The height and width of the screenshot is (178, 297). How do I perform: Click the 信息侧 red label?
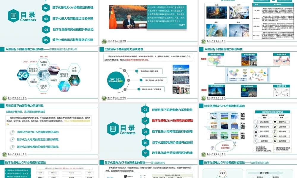[204, 90]
